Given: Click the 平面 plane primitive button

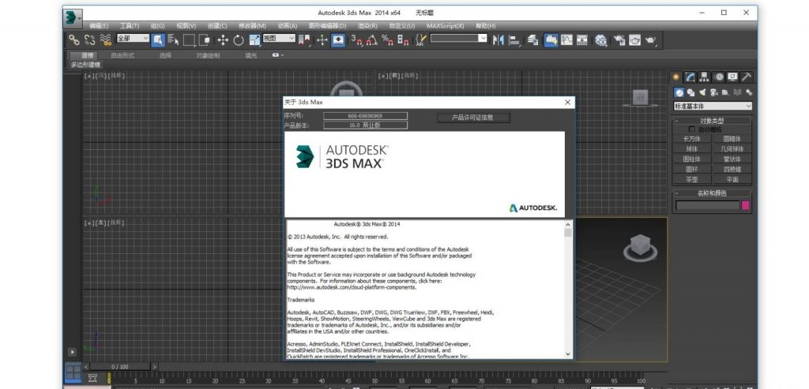Looking at the screenshot, I should point(732,180).
